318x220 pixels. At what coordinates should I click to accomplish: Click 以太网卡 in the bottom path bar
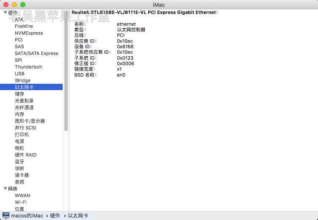tap(78, 215)
